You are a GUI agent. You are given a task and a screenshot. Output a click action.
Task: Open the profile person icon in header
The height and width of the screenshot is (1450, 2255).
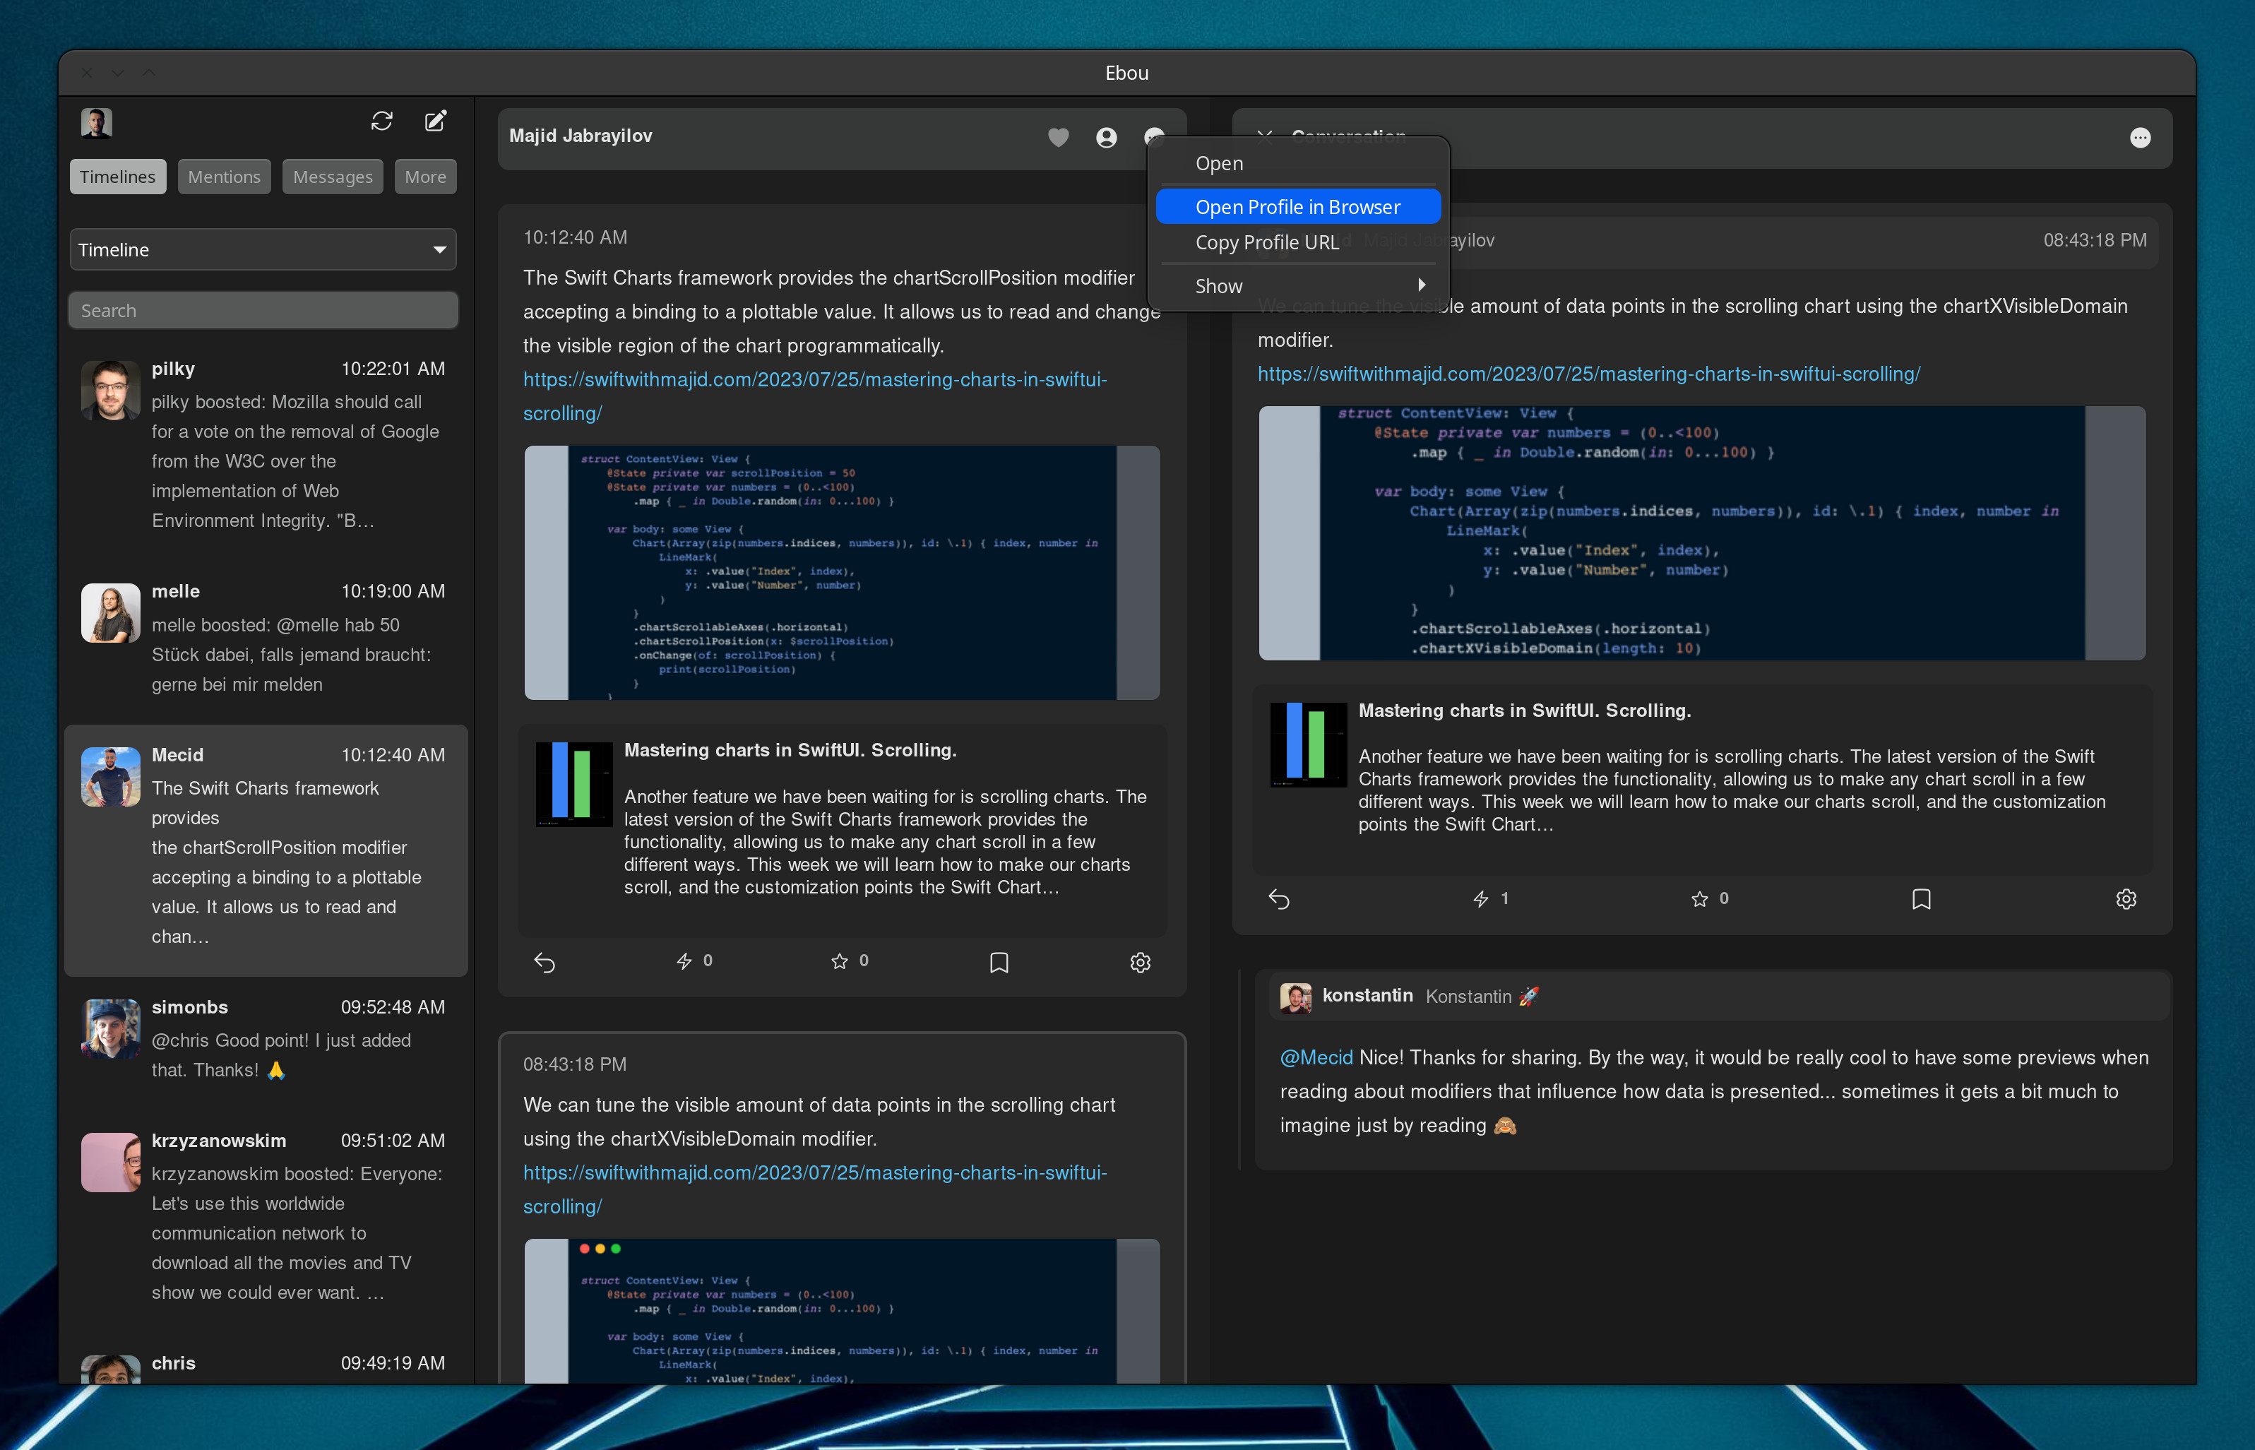click(1107, 138)
